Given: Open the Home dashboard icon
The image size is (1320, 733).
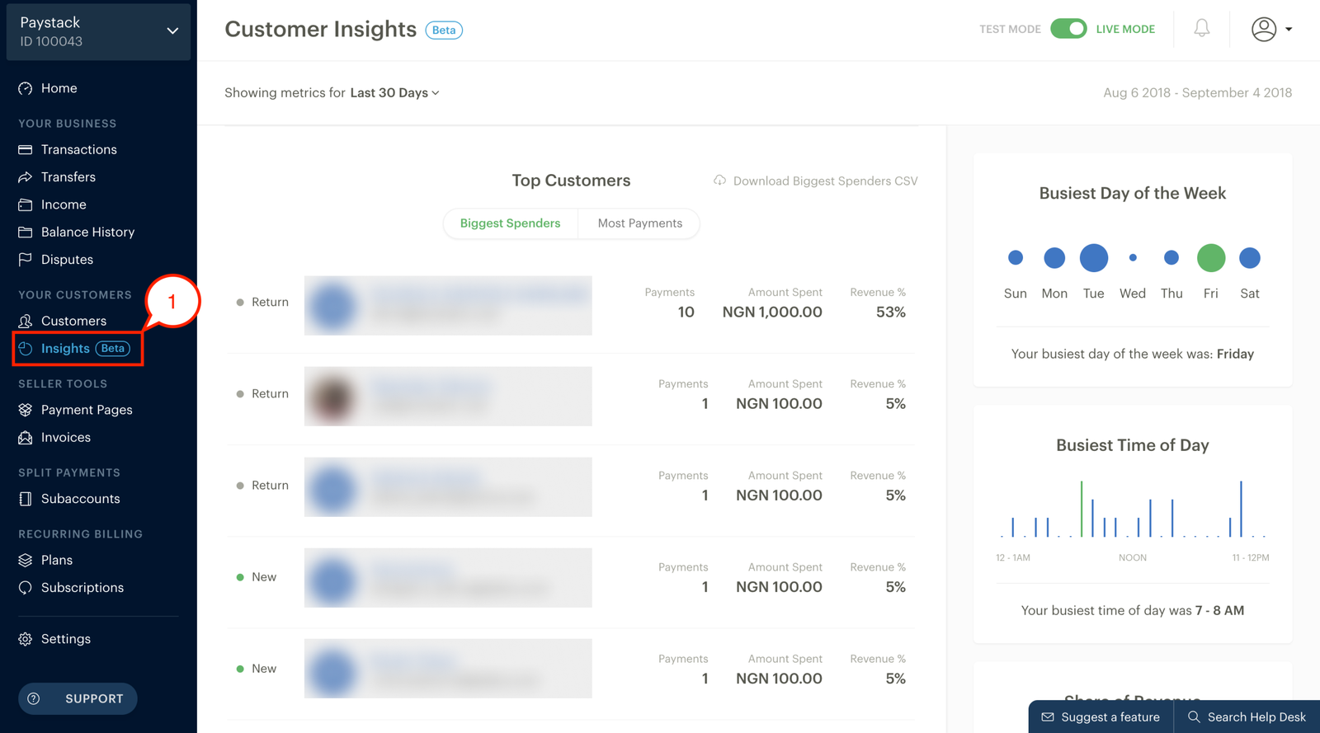Looking at the screenshot, I should point(26,88).
